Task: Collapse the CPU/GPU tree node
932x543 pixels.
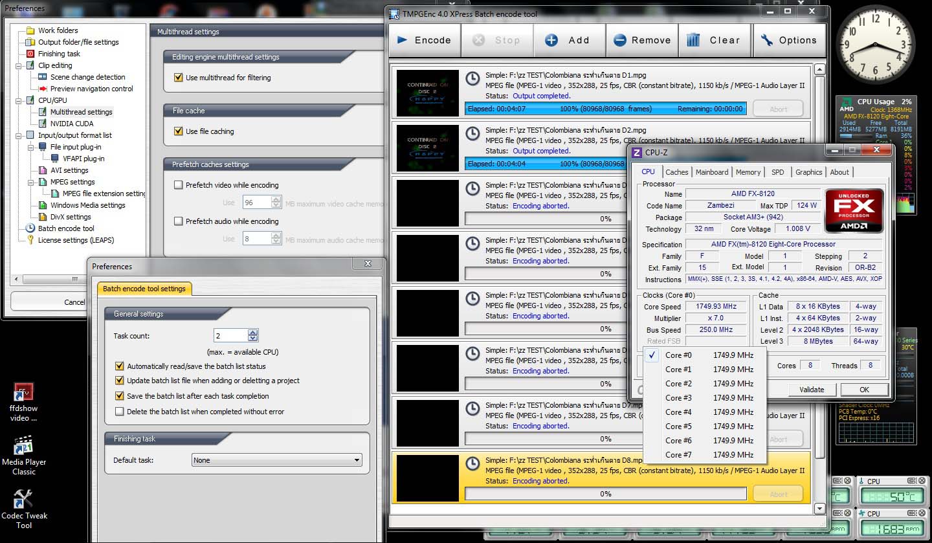Action: (x=19, y=100)
